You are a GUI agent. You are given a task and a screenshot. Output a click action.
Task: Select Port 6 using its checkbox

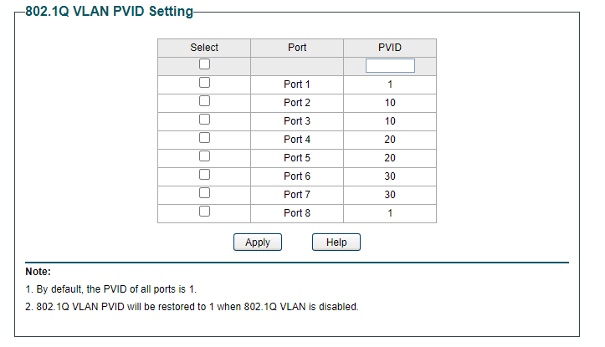coord(204,175)
